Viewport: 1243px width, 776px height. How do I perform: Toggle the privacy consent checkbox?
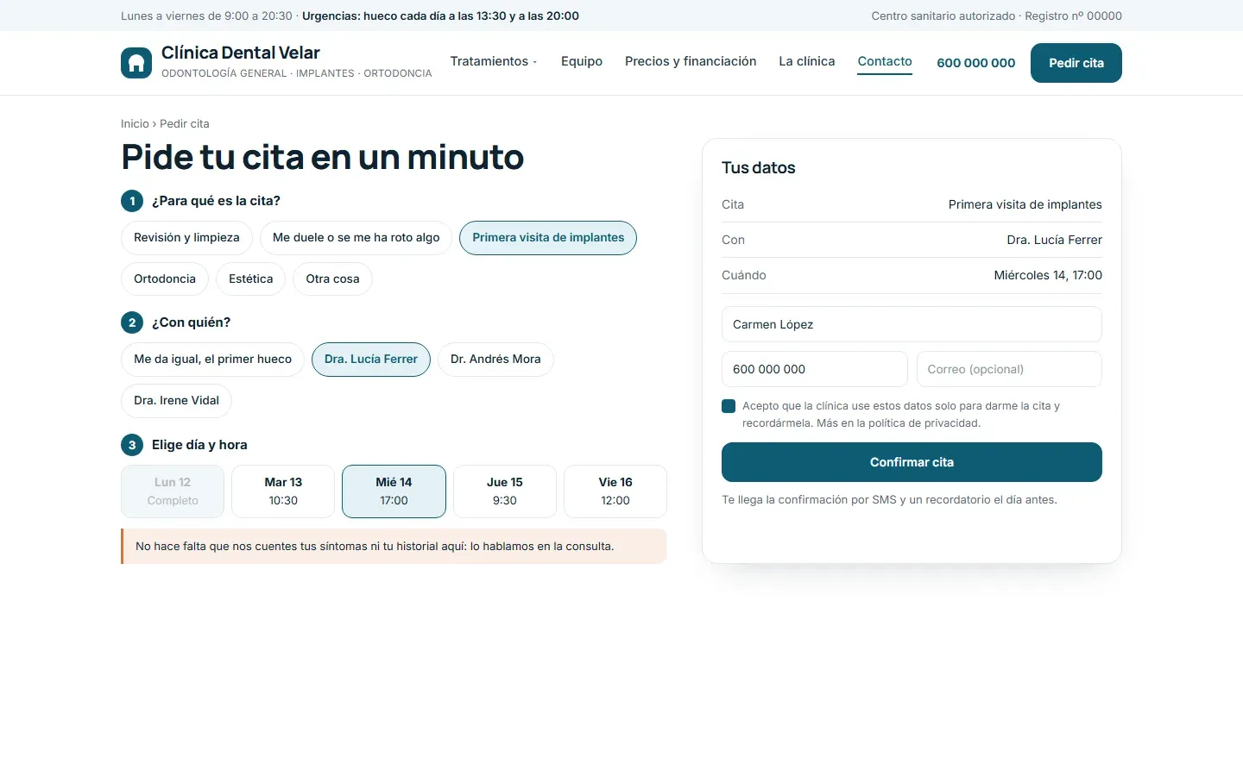point(729,406)
